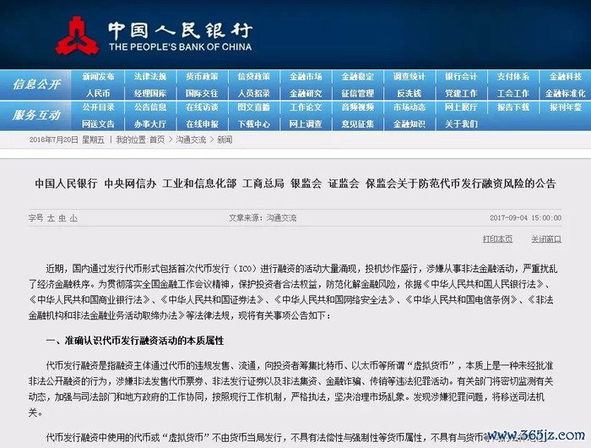
Task: Select the 工会工作 menu entry
Action: pyautogui.click(x=513, y=93)
